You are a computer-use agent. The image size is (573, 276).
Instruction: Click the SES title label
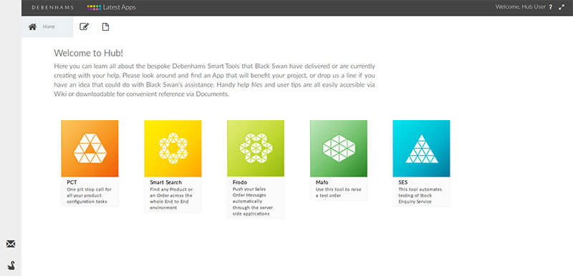click(x=403, y=182)
